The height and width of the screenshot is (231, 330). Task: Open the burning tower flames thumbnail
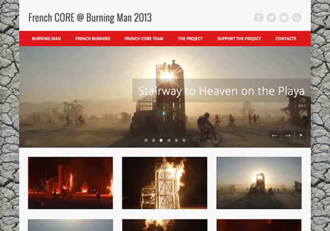pos(164,183)
